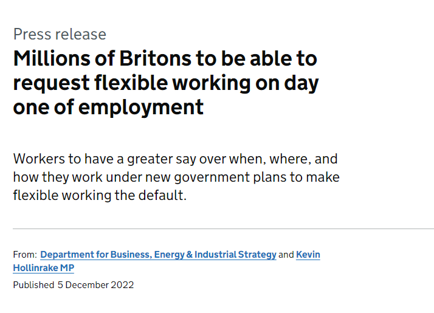434x313 pixels.
Task: Click the word 'Britons' in the headline
Action: (x=155, y=58)
